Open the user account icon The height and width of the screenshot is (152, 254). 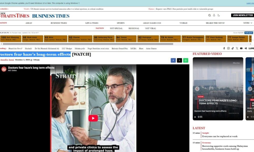pyautogui.click(x=214, y=15)
